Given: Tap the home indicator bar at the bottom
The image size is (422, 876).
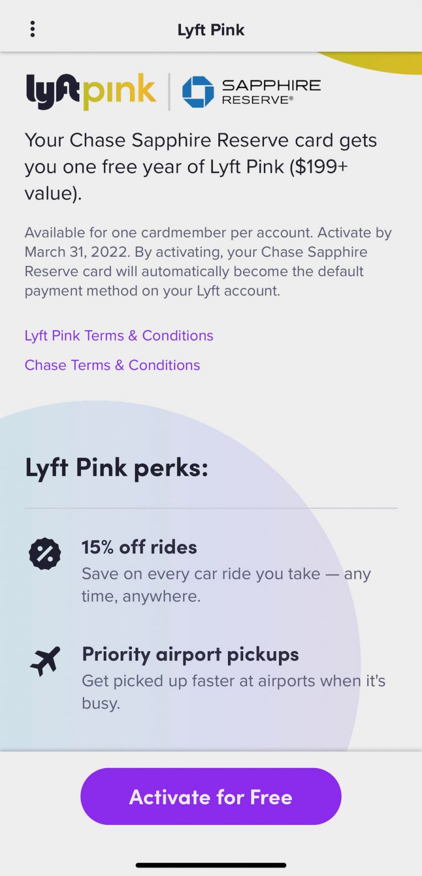Looking at the screenshot, I should [x=211, y=865].
